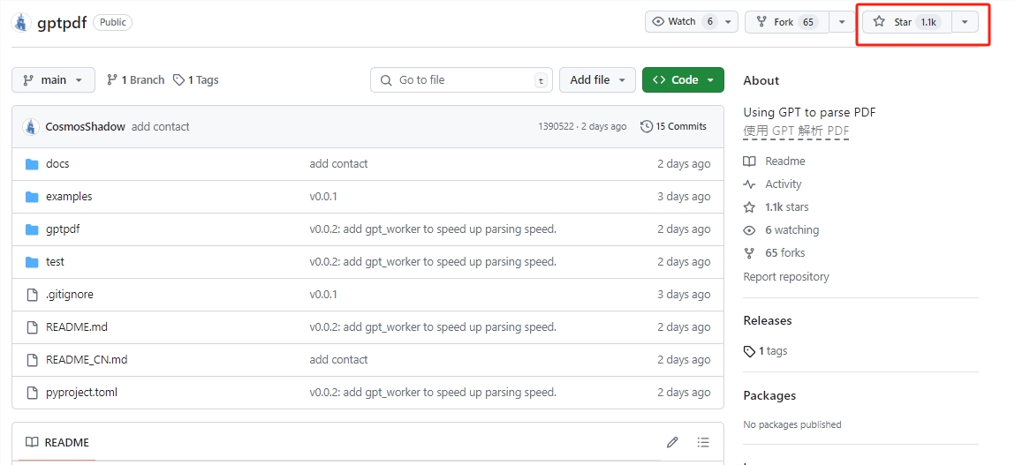This screenshot has width=1015, height=465.
Task: Click docs row "2 days ago" timestamp
Action: click(x=684, y=164)
